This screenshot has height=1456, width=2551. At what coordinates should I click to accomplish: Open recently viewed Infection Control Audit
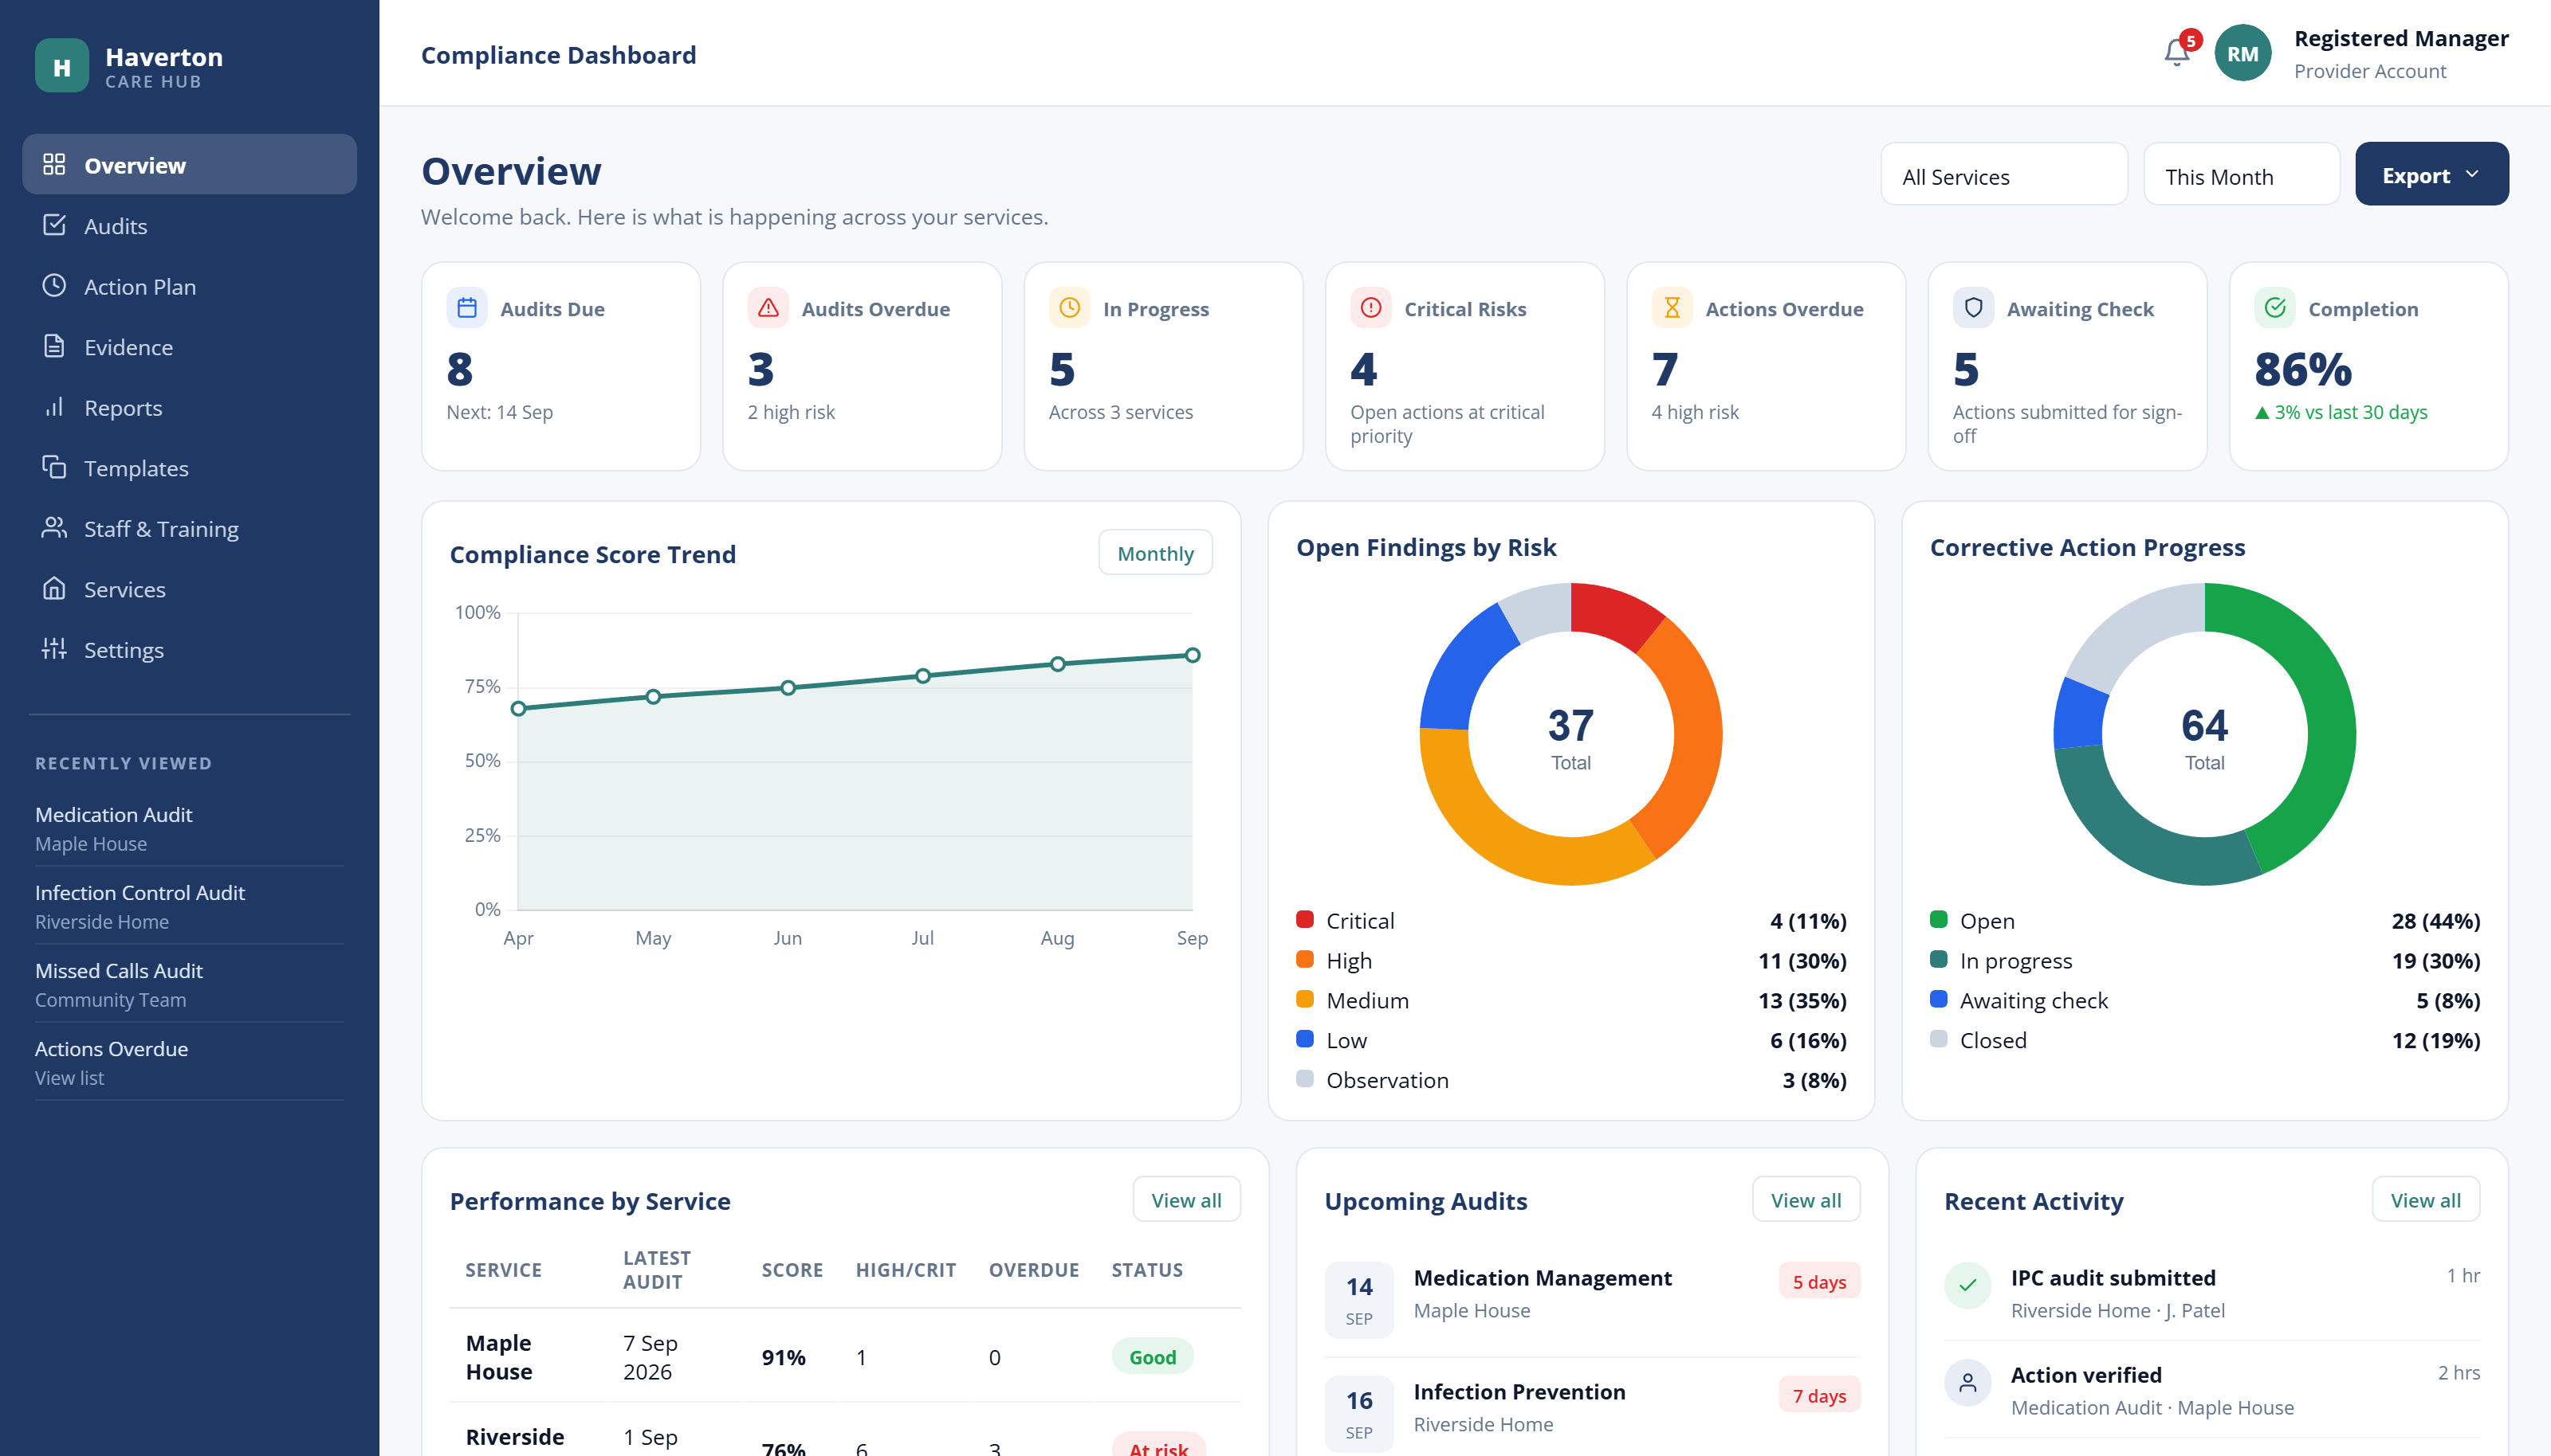tap(189, 906)
